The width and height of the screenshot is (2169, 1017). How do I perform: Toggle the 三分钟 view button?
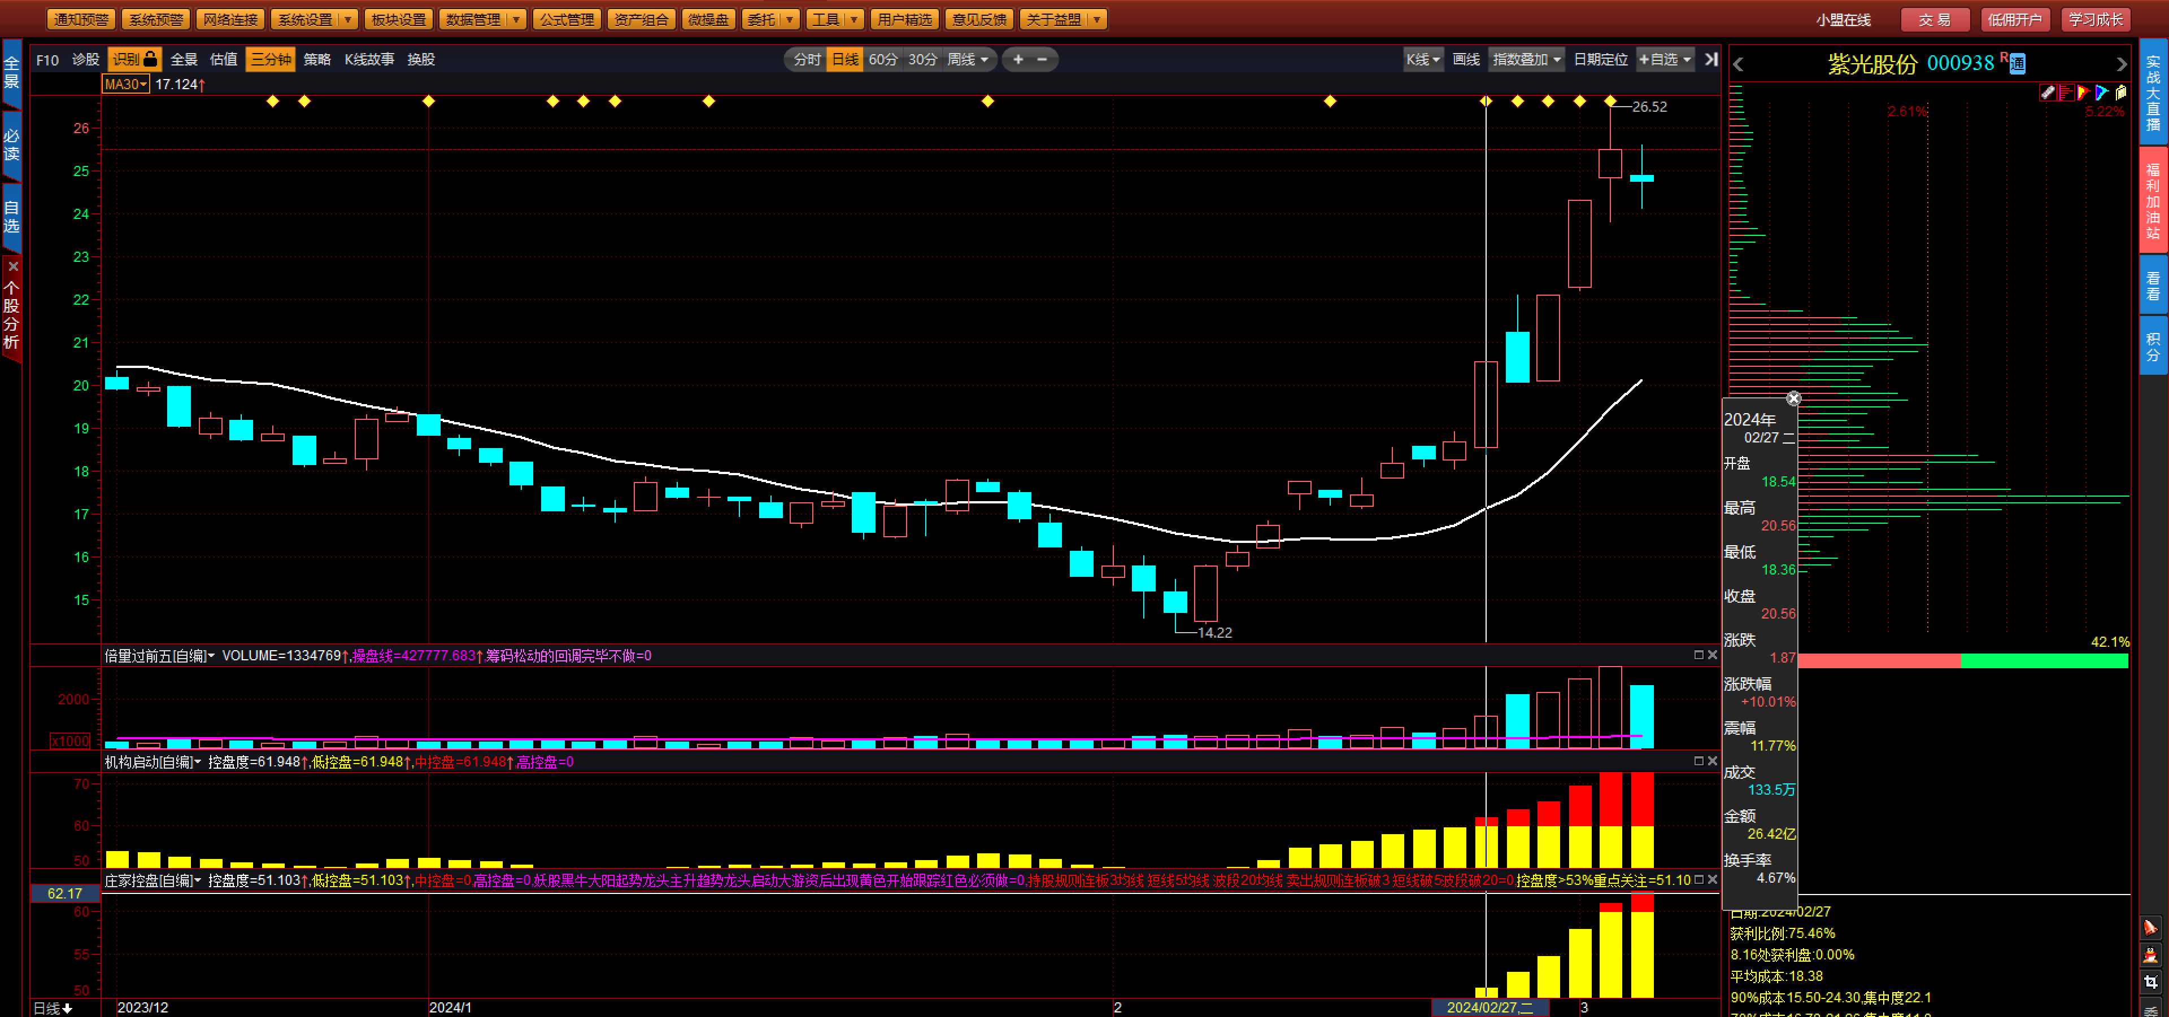click(271, 59)
